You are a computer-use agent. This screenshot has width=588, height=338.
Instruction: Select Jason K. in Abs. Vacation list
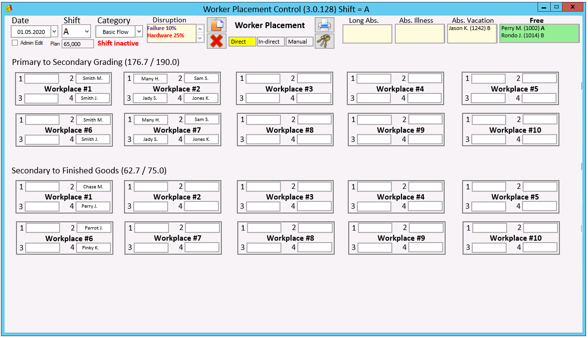(469, 29)
